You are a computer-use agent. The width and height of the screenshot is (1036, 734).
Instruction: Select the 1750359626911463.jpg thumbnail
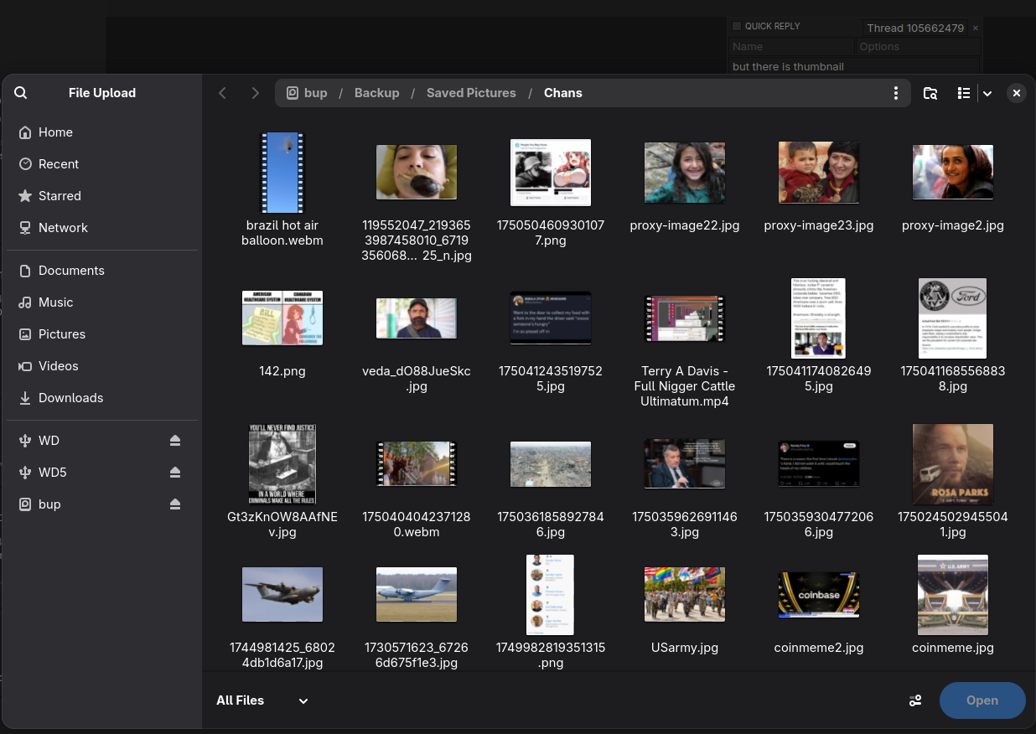685,463
